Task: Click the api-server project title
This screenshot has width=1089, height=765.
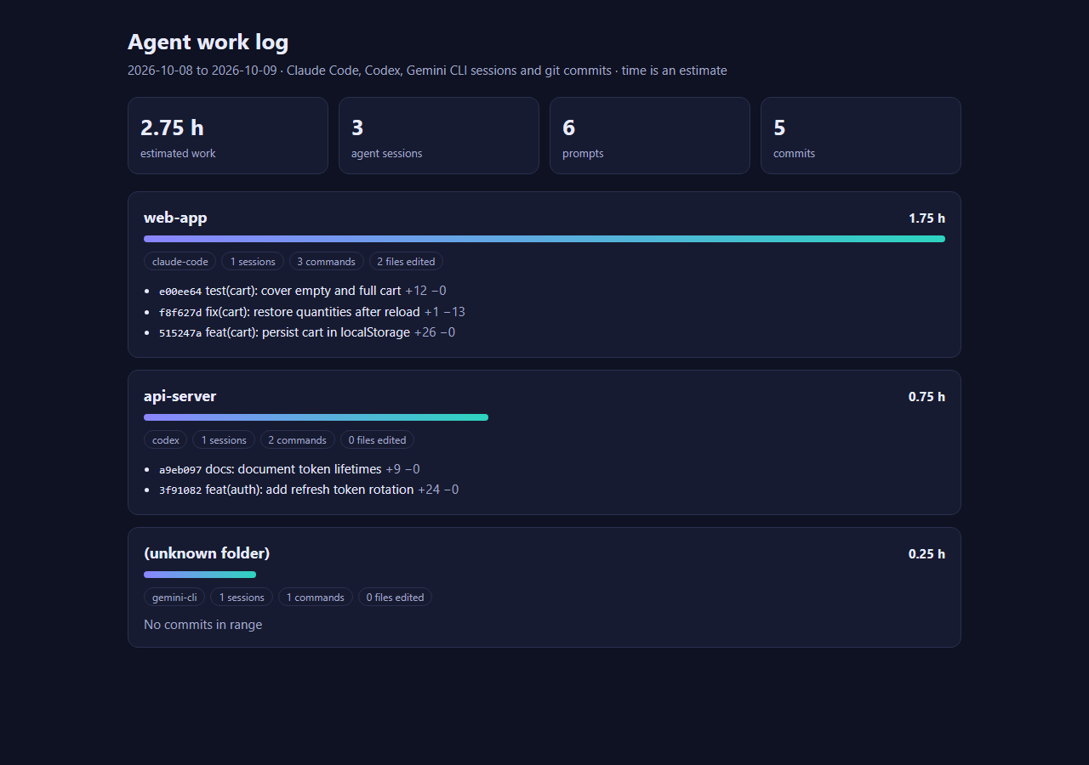Action: click(x=180, y=396)
